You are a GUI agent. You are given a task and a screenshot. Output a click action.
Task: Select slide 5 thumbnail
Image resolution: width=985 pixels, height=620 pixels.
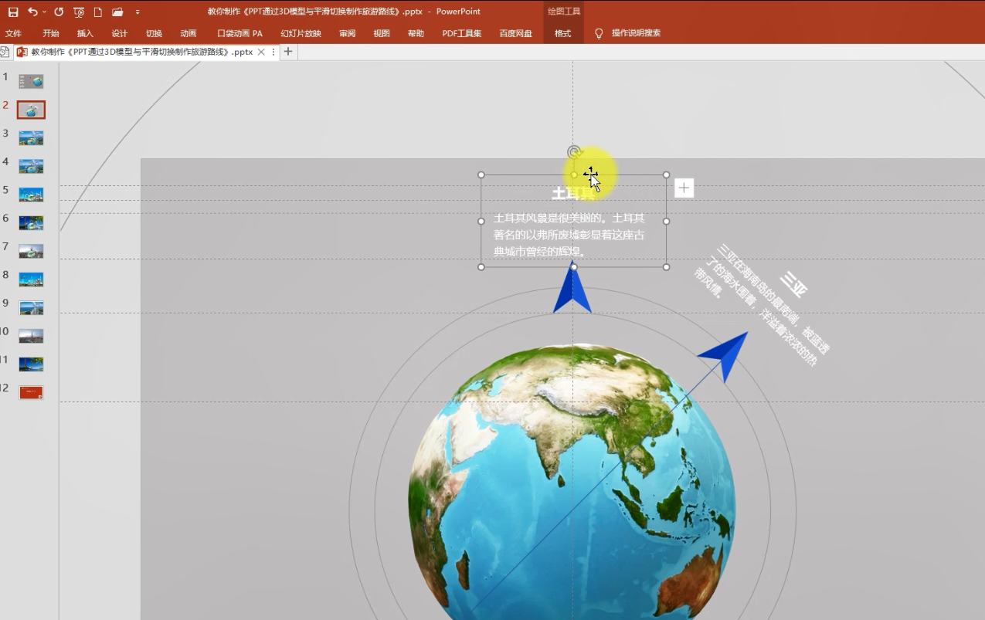point(31,195)
